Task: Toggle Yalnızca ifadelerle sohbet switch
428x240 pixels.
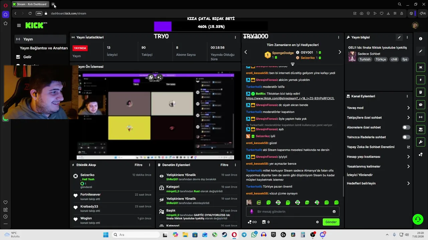Action: click(406, 137)
